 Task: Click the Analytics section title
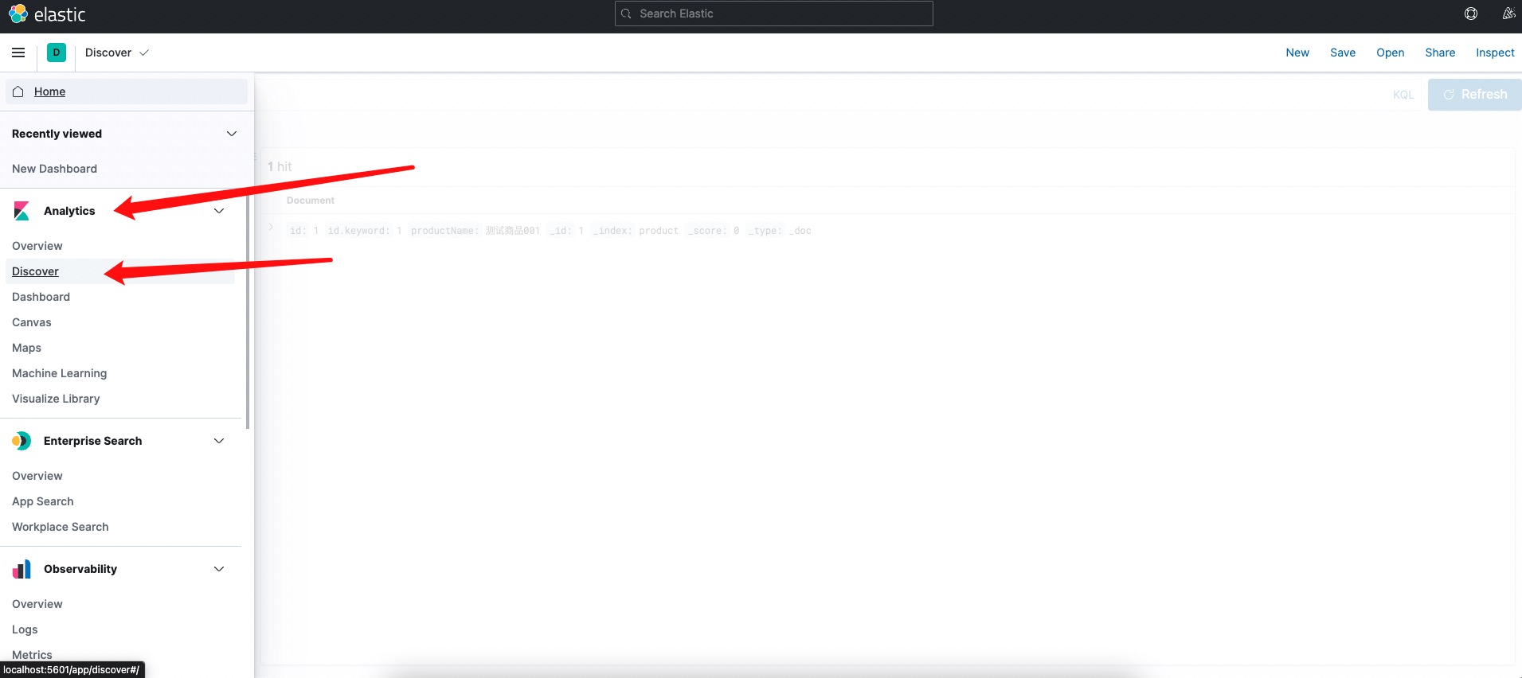click(x=69, y=211)
